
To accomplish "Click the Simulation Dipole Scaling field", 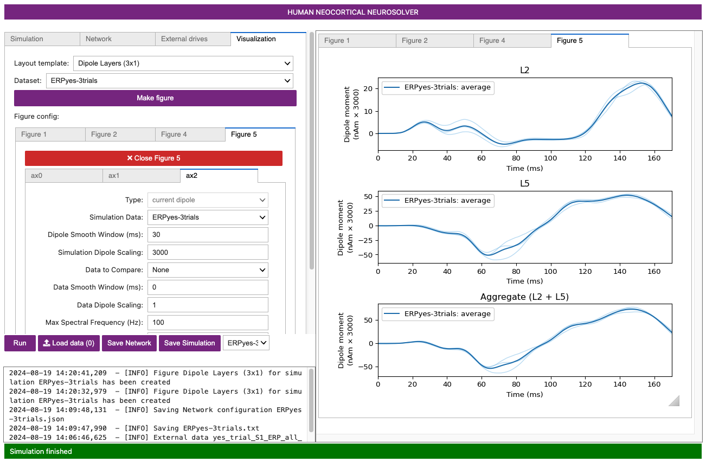I will coord(208,253).
